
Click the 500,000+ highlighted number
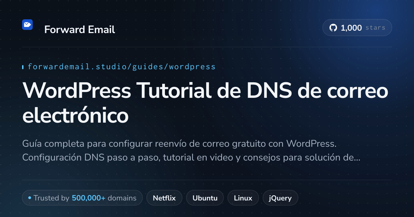[x=89, y=198]
